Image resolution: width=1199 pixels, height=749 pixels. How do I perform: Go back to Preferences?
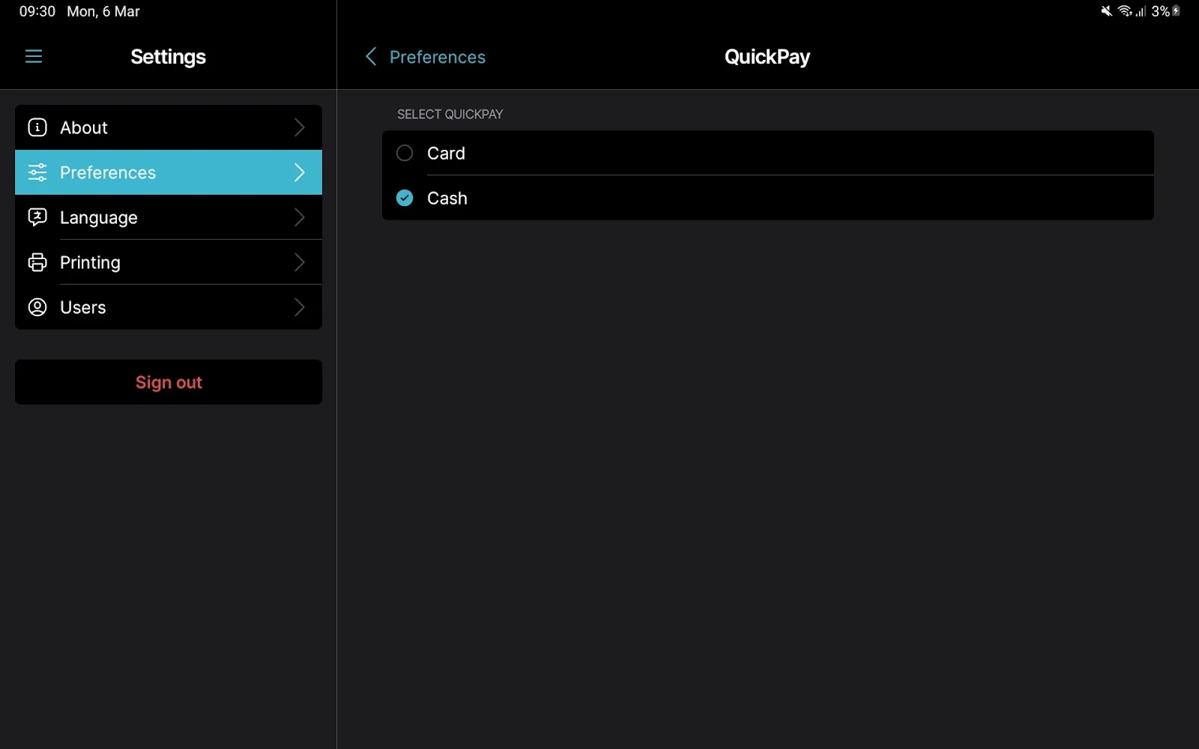(x=423, y=56)
